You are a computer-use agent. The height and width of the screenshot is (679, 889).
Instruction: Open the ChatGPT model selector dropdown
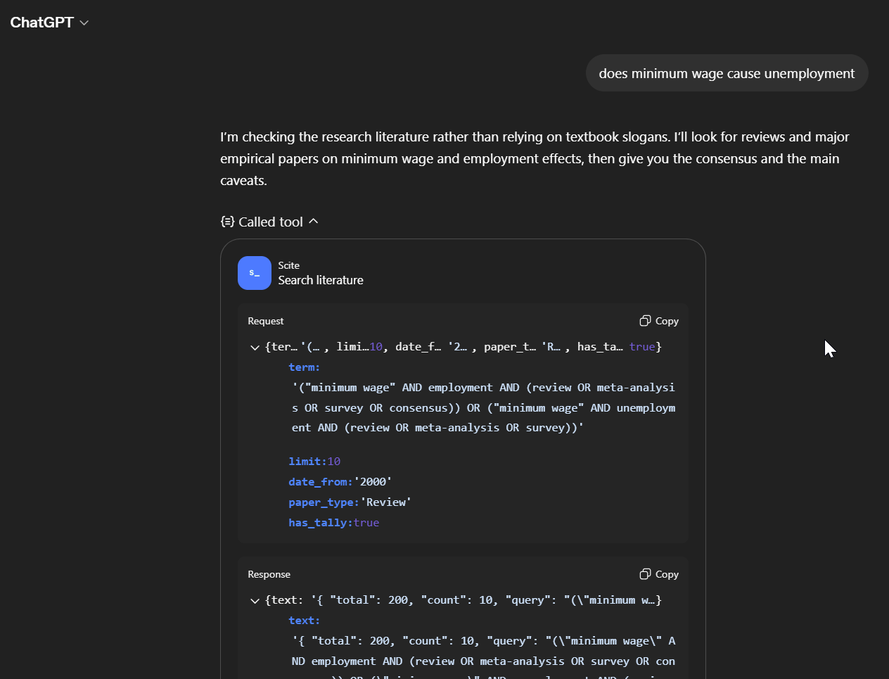[x=84, y=23]
